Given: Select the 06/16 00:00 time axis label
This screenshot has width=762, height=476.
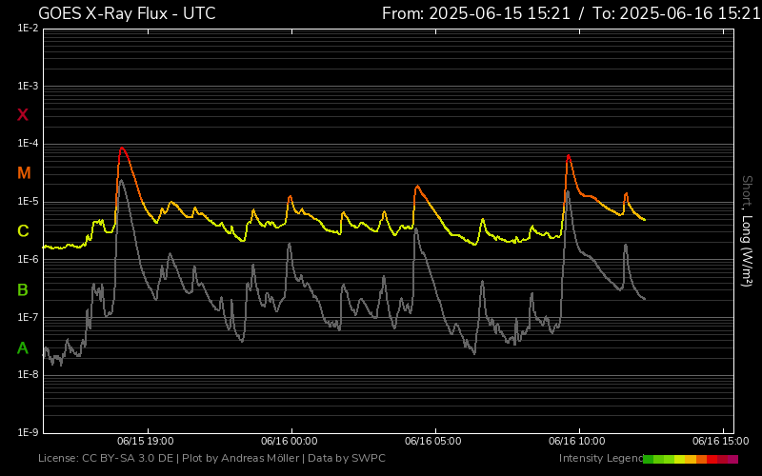Looking at the screenshot, I should pyautogui.click(x=290, y=442).
